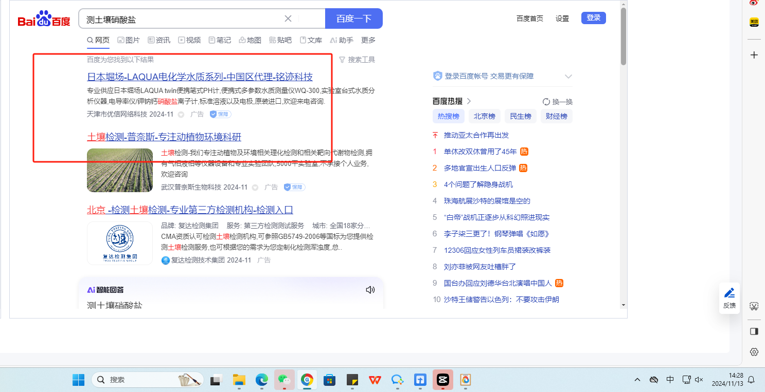Click the plus icon in browser sidebar
The width and height of the screenshot is (765, 392).
754,55
